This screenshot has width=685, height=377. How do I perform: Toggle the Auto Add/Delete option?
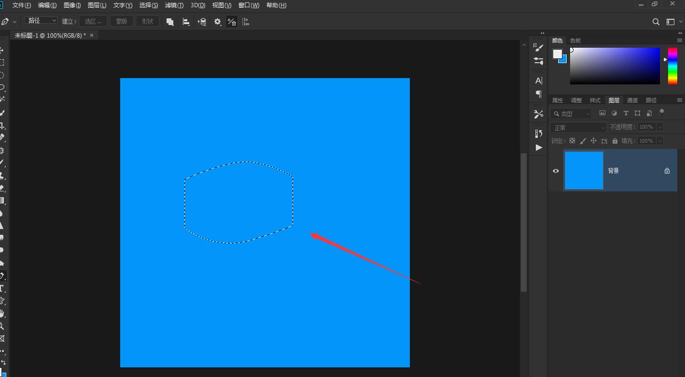[x=232, y=22]
